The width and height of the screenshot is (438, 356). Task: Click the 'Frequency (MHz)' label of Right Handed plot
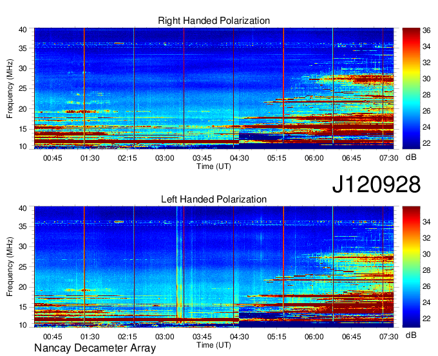click(x=10, y=88)
